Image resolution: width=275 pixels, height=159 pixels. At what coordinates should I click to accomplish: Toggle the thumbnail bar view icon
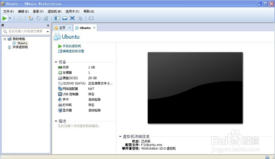click(x=65, y=18)
